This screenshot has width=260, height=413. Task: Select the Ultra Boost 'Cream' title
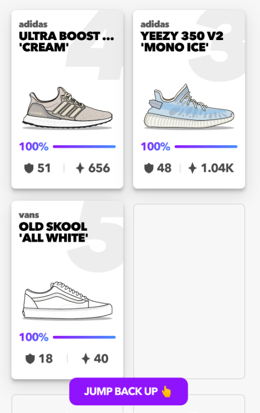66,42
